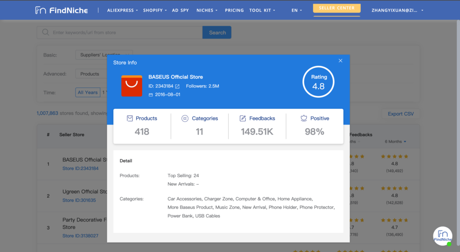Click the Categories list icon
The height and width of the screenshot is (252, 460).
[x=185, y=118]
